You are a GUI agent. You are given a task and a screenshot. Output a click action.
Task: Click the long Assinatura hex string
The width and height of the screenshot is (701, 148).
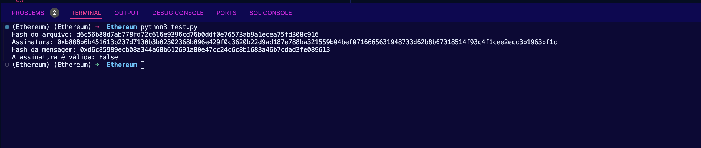click(x=307, y=42)
